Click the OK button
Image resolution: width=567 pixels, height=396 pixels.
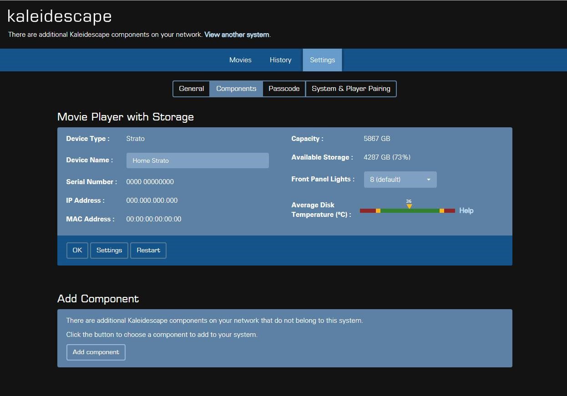(x=77, y=251)
